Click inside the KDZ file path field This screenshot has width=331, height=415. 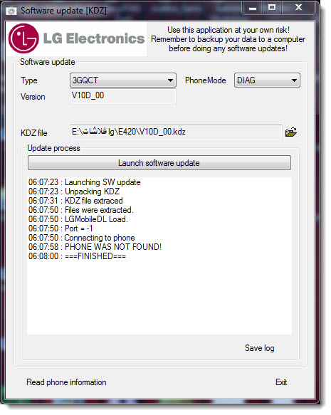click(x=176, y=132)
